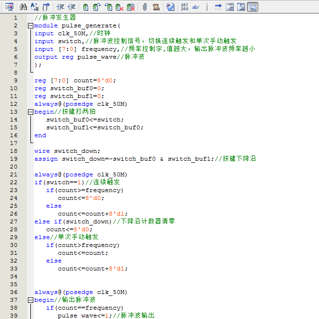319x319 pixels.
Task: Click the blue right arrow toolbar button
Action: [x=218, y=7]
